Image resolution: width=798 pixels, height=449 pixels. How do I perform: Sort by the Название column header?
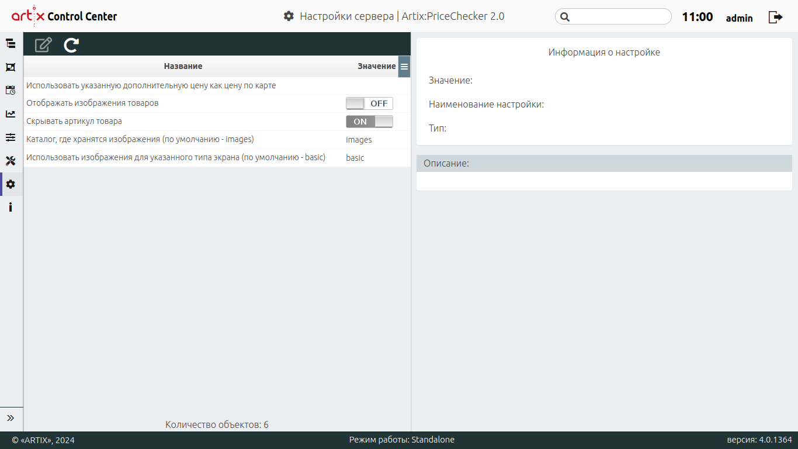click(x=183, y=67)
